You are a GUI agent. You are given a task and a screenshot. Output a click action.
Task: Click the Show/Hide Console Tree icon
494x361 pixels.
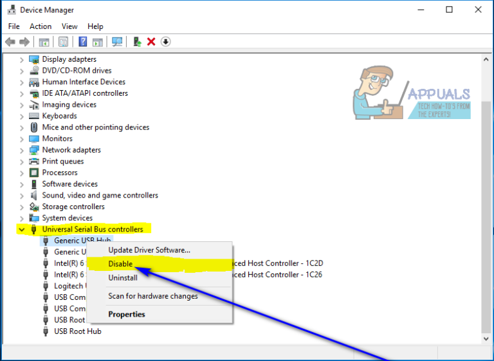tap(44, 42)
